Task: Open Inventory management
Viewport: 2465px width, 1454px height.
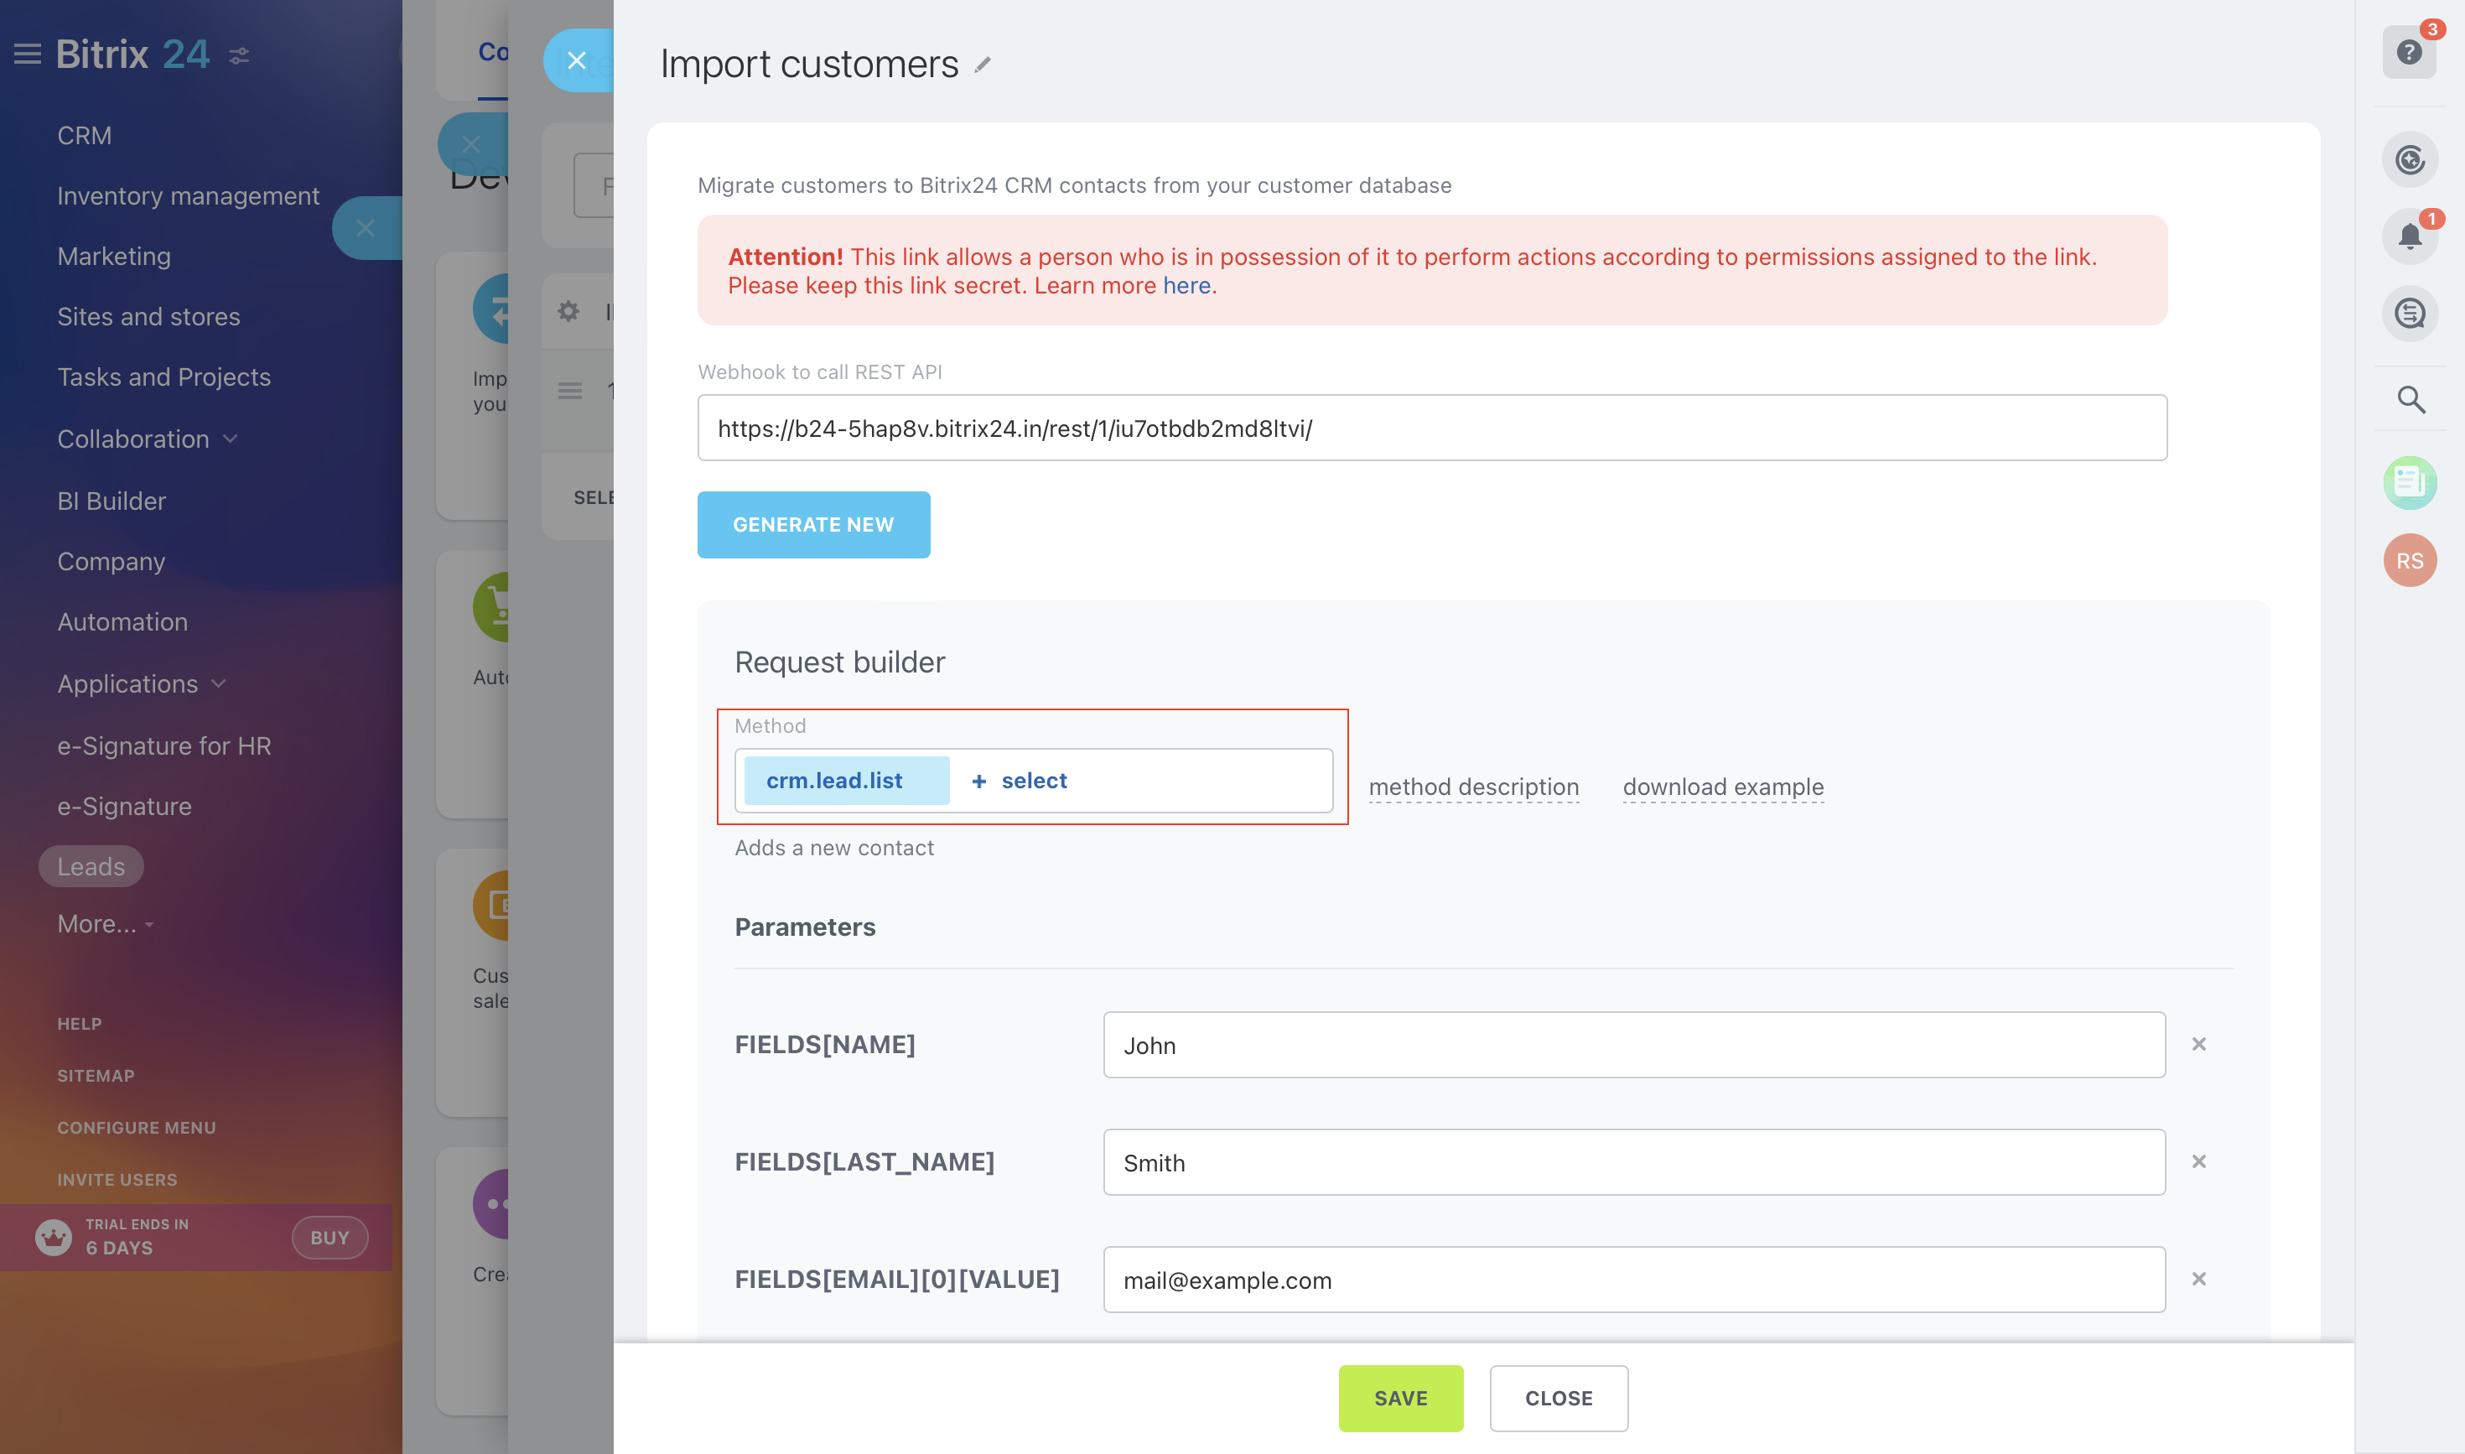Action: (188, 196)
